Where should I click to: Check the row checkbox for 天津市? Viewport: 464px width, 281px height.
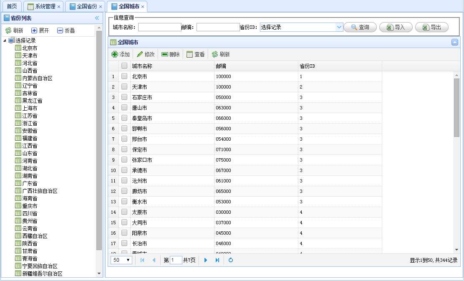click(124, 86)
